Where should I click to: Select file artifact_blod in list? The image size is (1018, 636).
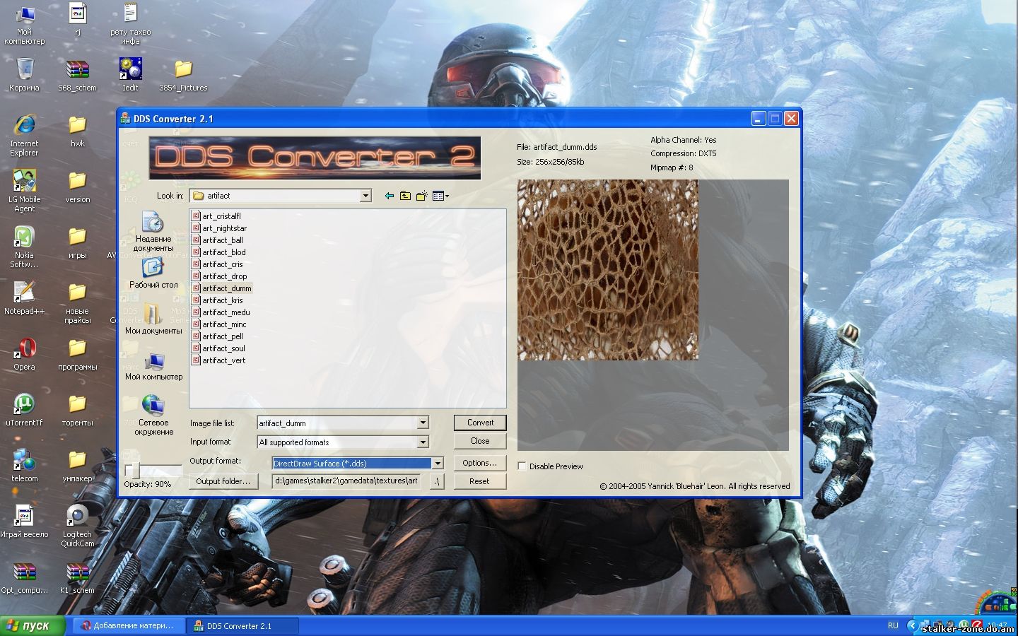point(218,252)
